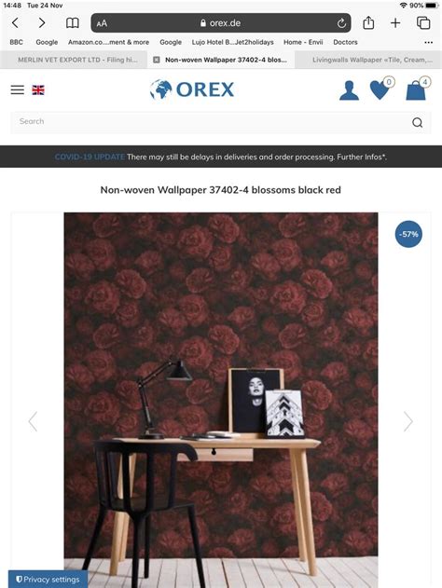Open the user account icon

[349, 90]
